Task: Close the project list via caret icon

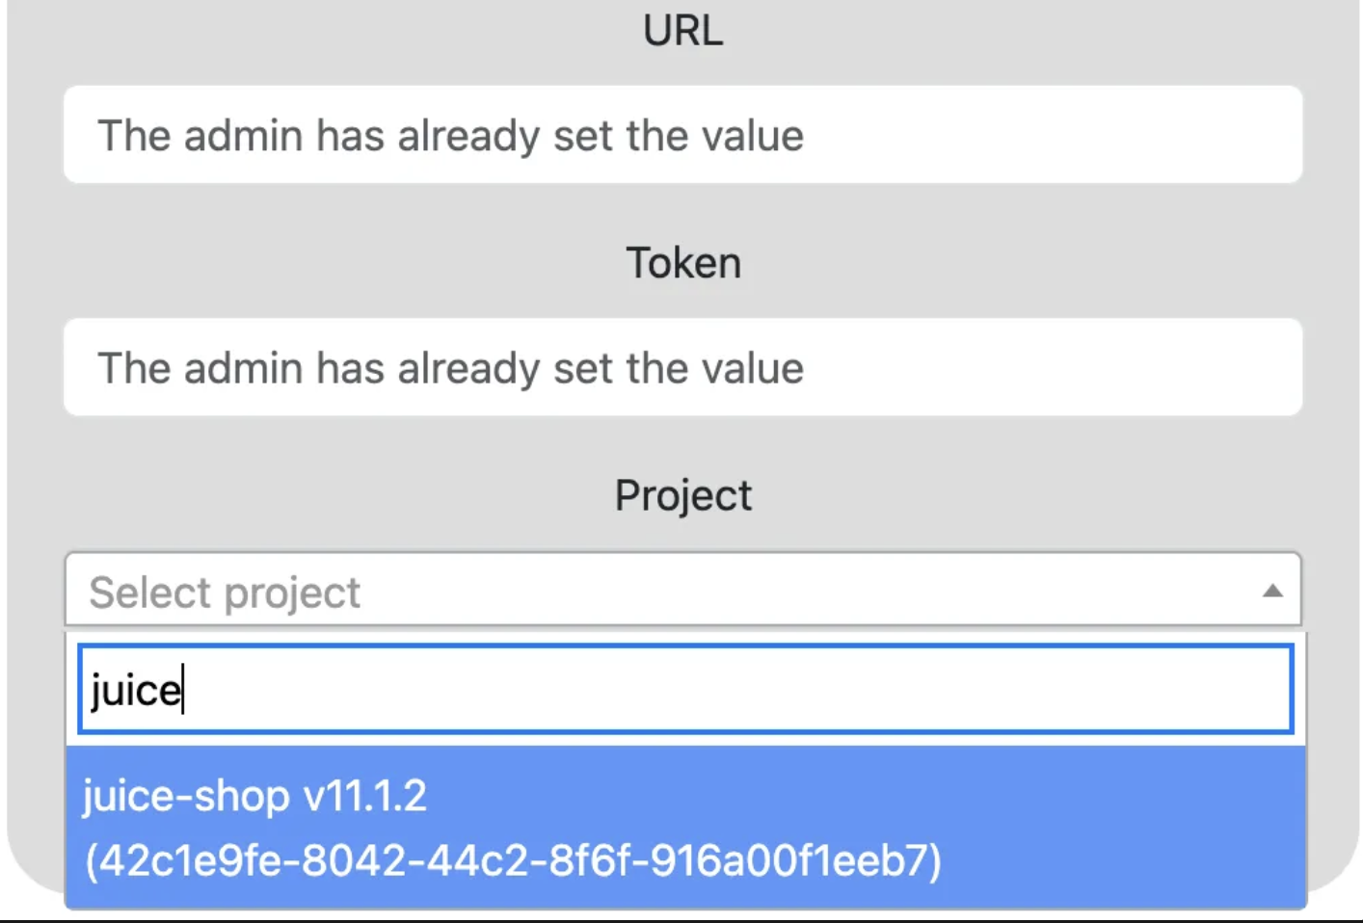Action: pos(1272,591)
